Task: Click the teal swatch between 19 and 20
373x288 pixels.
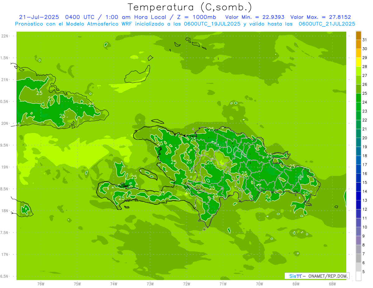Action: (x=358, y=143)
